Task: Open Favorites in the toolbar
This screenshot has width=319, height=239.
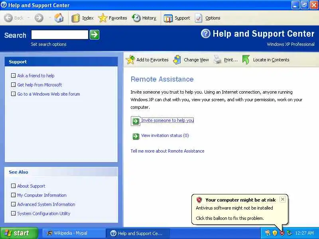Action: click(112, 18)
